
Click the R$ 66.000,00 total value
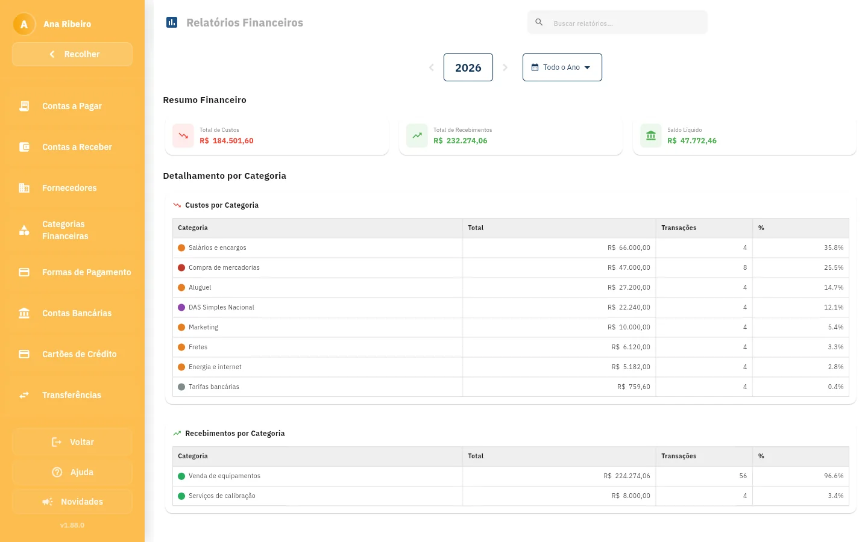pos(629,248)
